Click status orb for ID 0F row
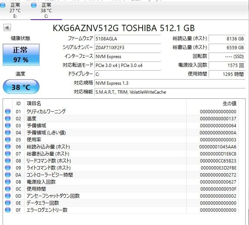Viewport: 249px width, 225px height. pos(8,210)
